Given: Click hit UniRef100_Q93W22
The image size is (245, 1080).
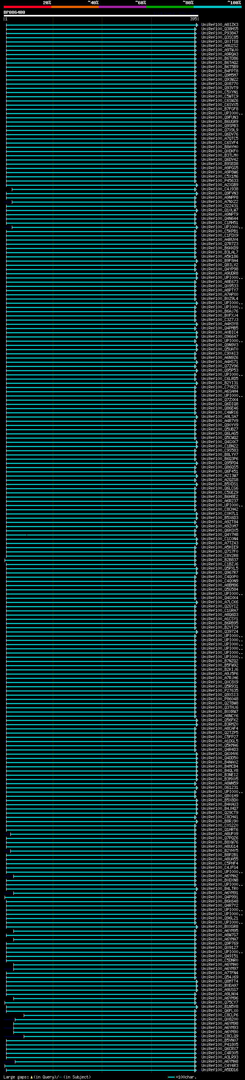Looking at the screenshot, I should point(220,79).
